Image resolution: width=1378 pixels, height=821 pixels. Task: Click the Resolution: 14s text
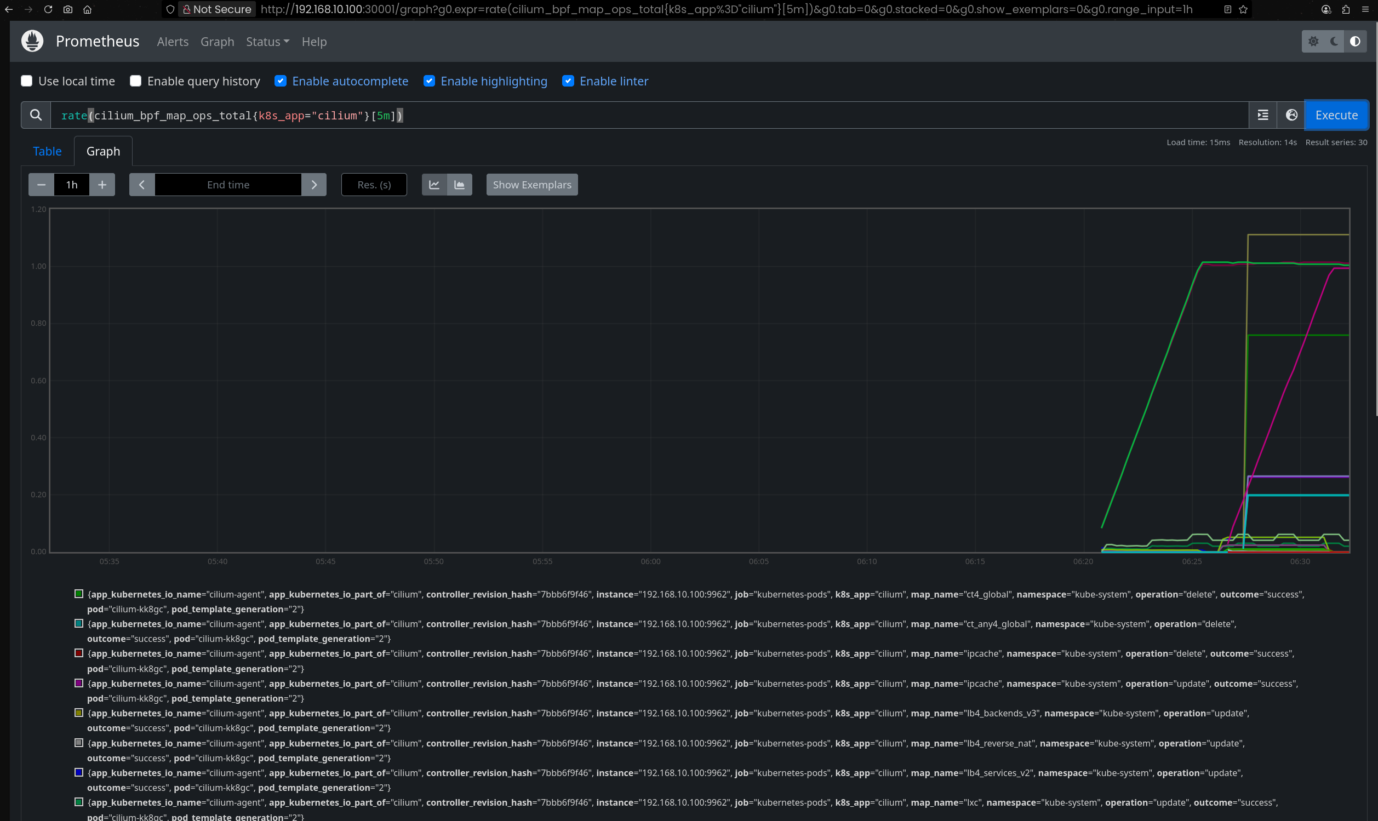[1267, 143]
